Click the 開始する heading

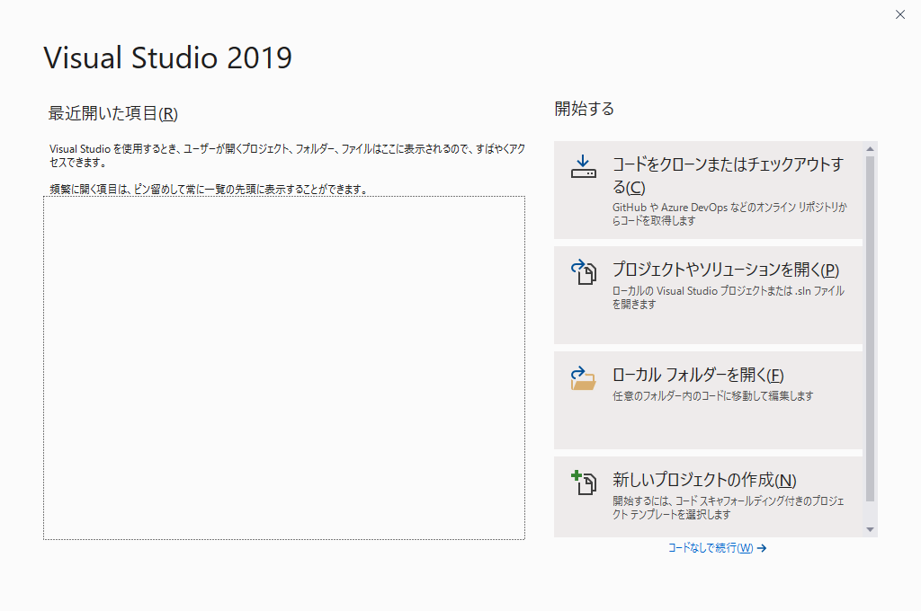coord(585,109)
